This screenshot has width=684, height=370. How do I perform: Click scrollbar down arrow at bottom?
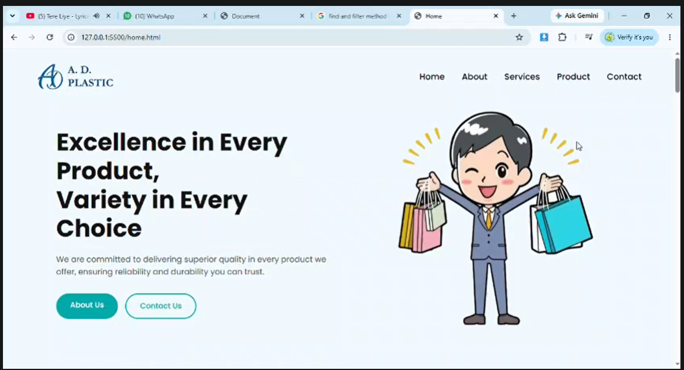(x=677, y=364)
